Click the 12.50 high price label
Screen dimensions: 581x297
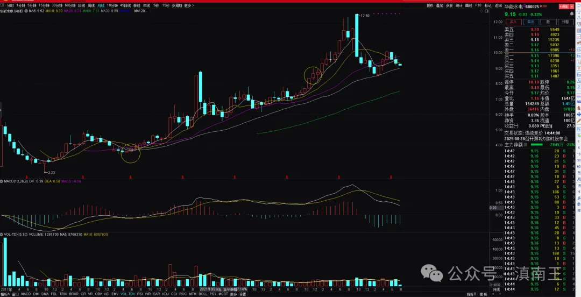tap(365, 16)
